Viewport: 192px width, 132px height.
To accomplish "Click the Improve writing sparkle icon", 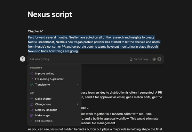I will pyautogui.click(x=31, y=74).
